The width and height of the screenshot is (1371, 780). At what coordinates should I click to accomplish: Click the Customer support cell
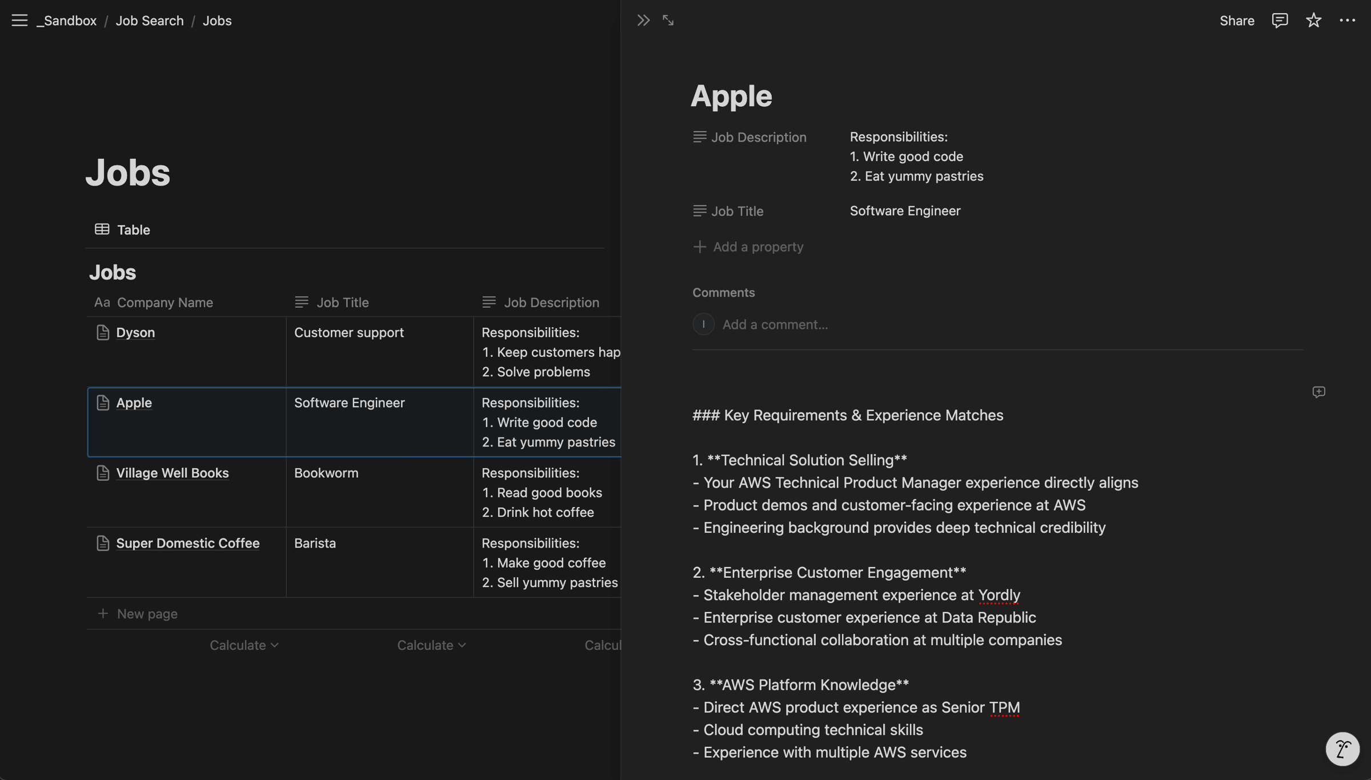pyautogui.click(x=380, y=352)
